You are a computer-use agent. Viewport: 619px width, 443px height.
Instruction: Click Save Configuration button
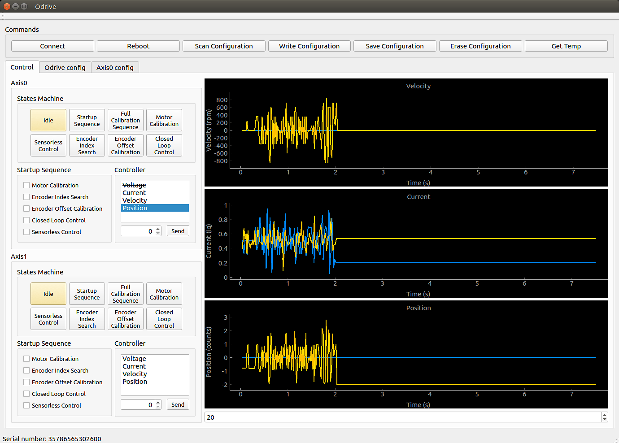pyautogui.click(x=394, y=46)
